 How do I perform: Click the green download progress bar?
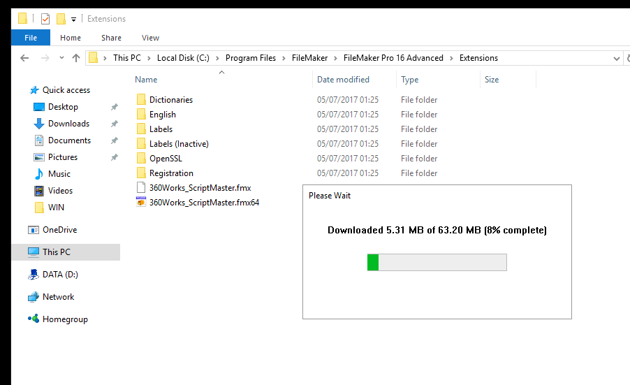437,263
